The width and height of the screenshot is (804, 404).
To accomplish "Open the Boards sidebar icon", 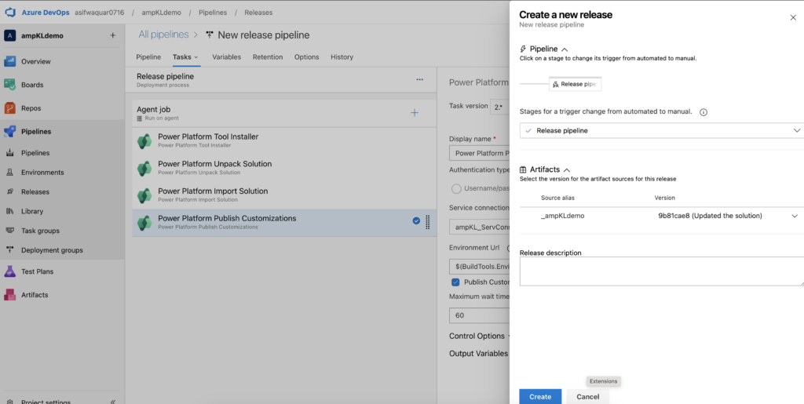I will click(x=9, y=85).
